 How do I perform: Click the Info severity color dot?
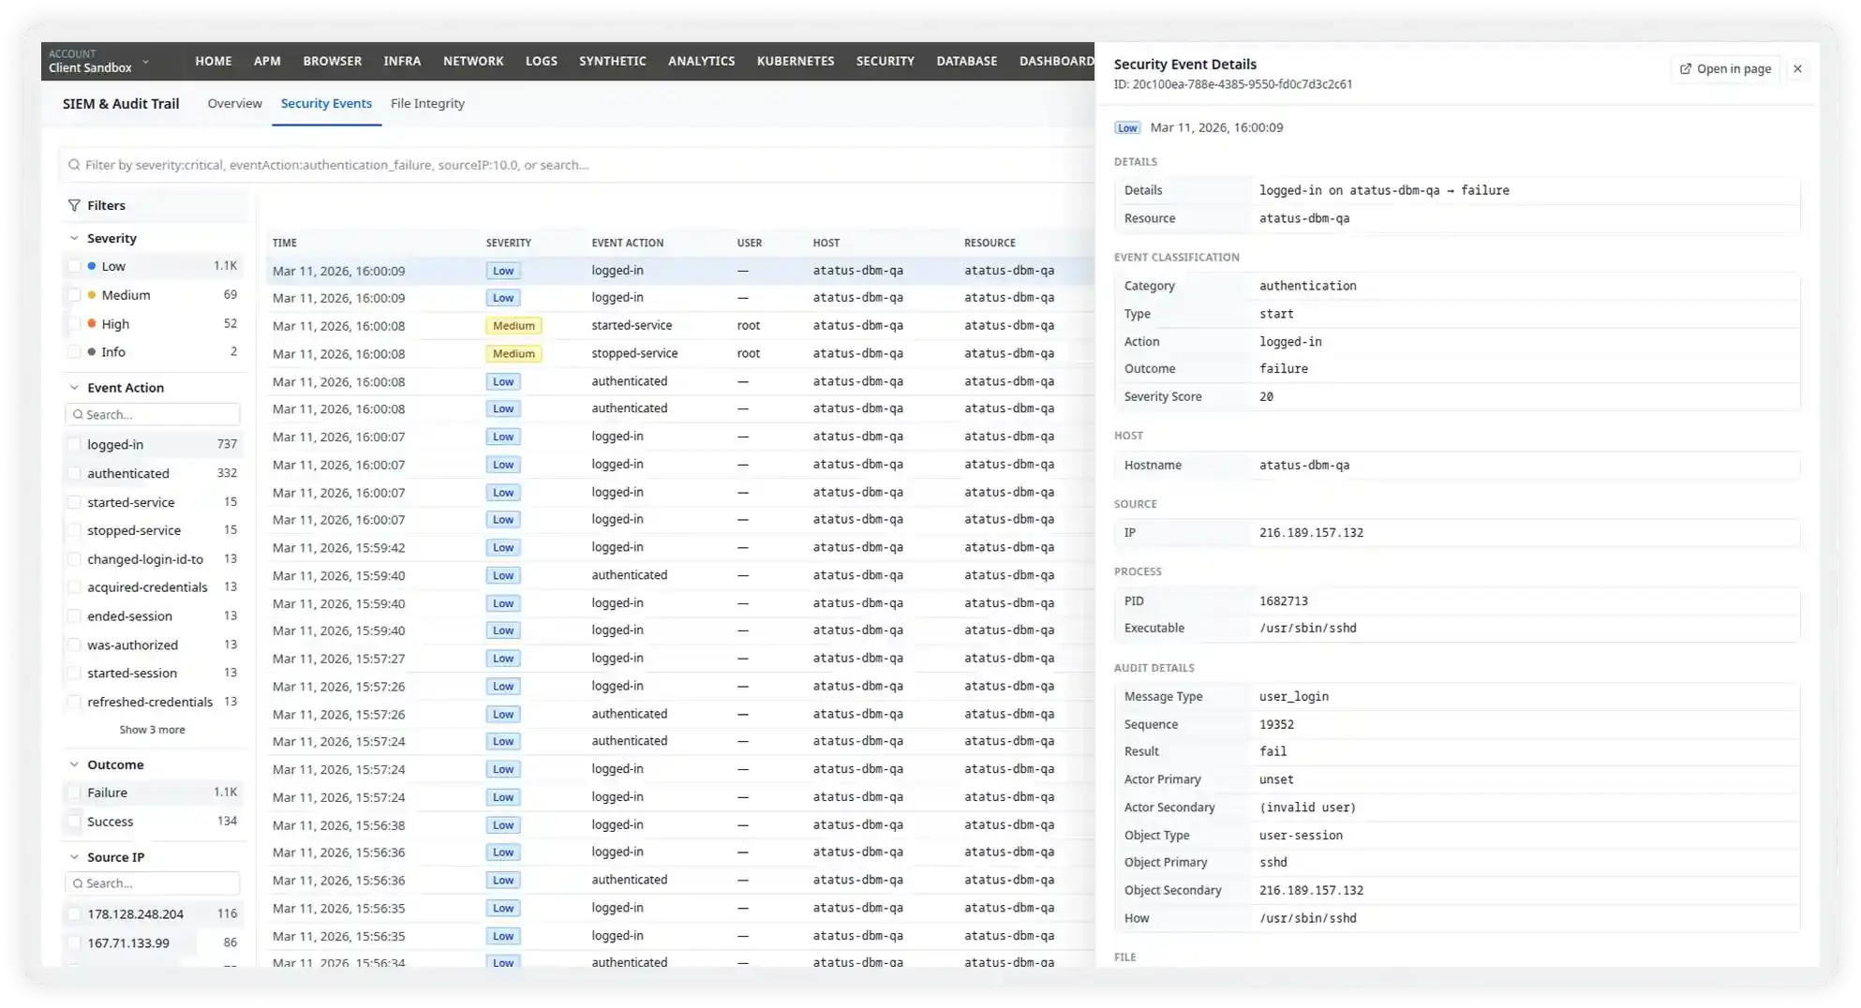pos(91,351)
